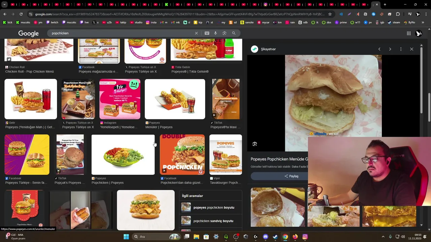The height and width of the screenshot is (242, 431).
Task: Open three-dot options in preview panel
Action: pos(401,49)
